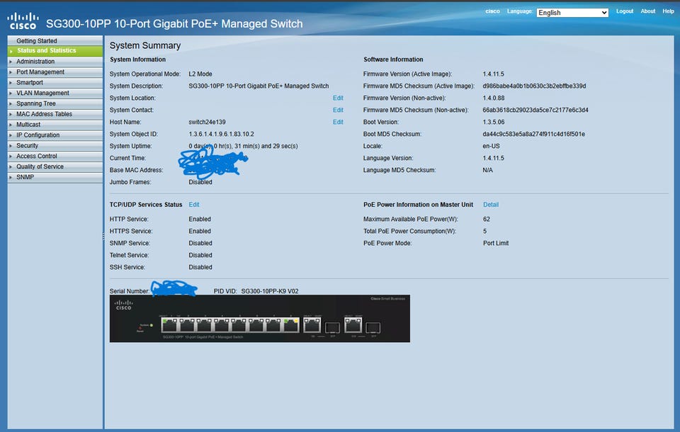Open PoE Power Information Detail link
Viewport: 680px width, 432px height.
pyautogui.click(x=491, y=205)
